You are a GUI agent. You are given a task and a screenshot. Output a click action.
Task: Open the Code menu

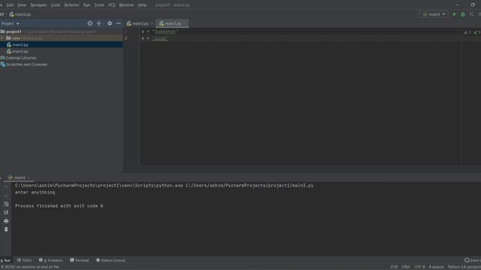click(x=56, y=5)
